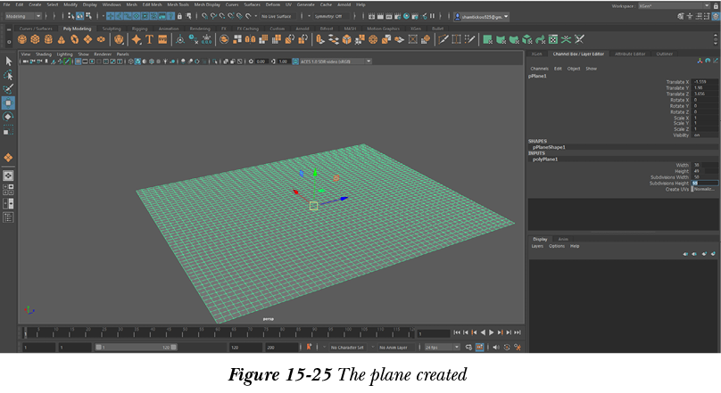Open the Create UVs dropdown
Image resolution: width=721 pixels, height=393 pixels.
click(704, 189)
